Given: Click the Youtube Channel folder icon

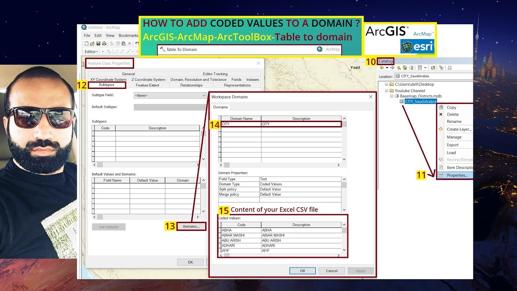Looking at the screenshot, I should coord(391,91).
